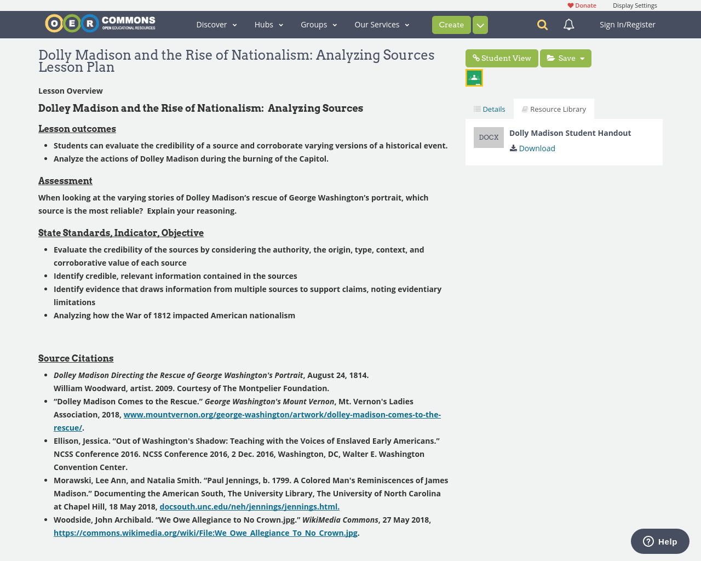Open the notifications bell
This screenshot has width=701, height=561.
(569, 25)
